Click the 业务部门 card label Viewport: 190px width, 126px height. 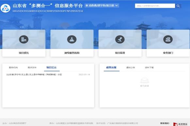(168, 53)
